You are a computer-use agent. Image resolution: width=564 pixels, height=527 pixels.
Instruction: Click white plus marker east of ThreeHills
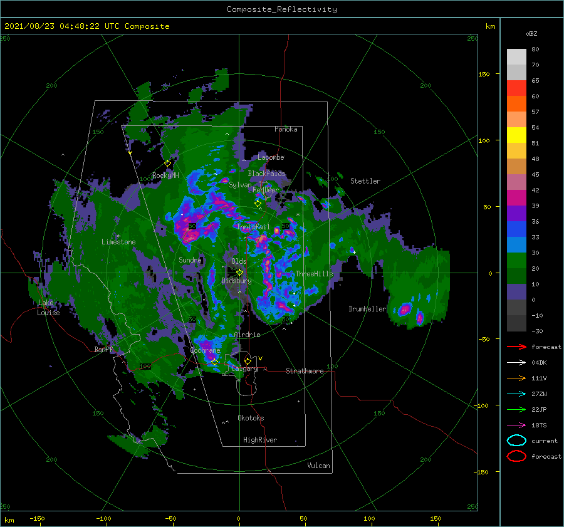[x=354, y=252]
